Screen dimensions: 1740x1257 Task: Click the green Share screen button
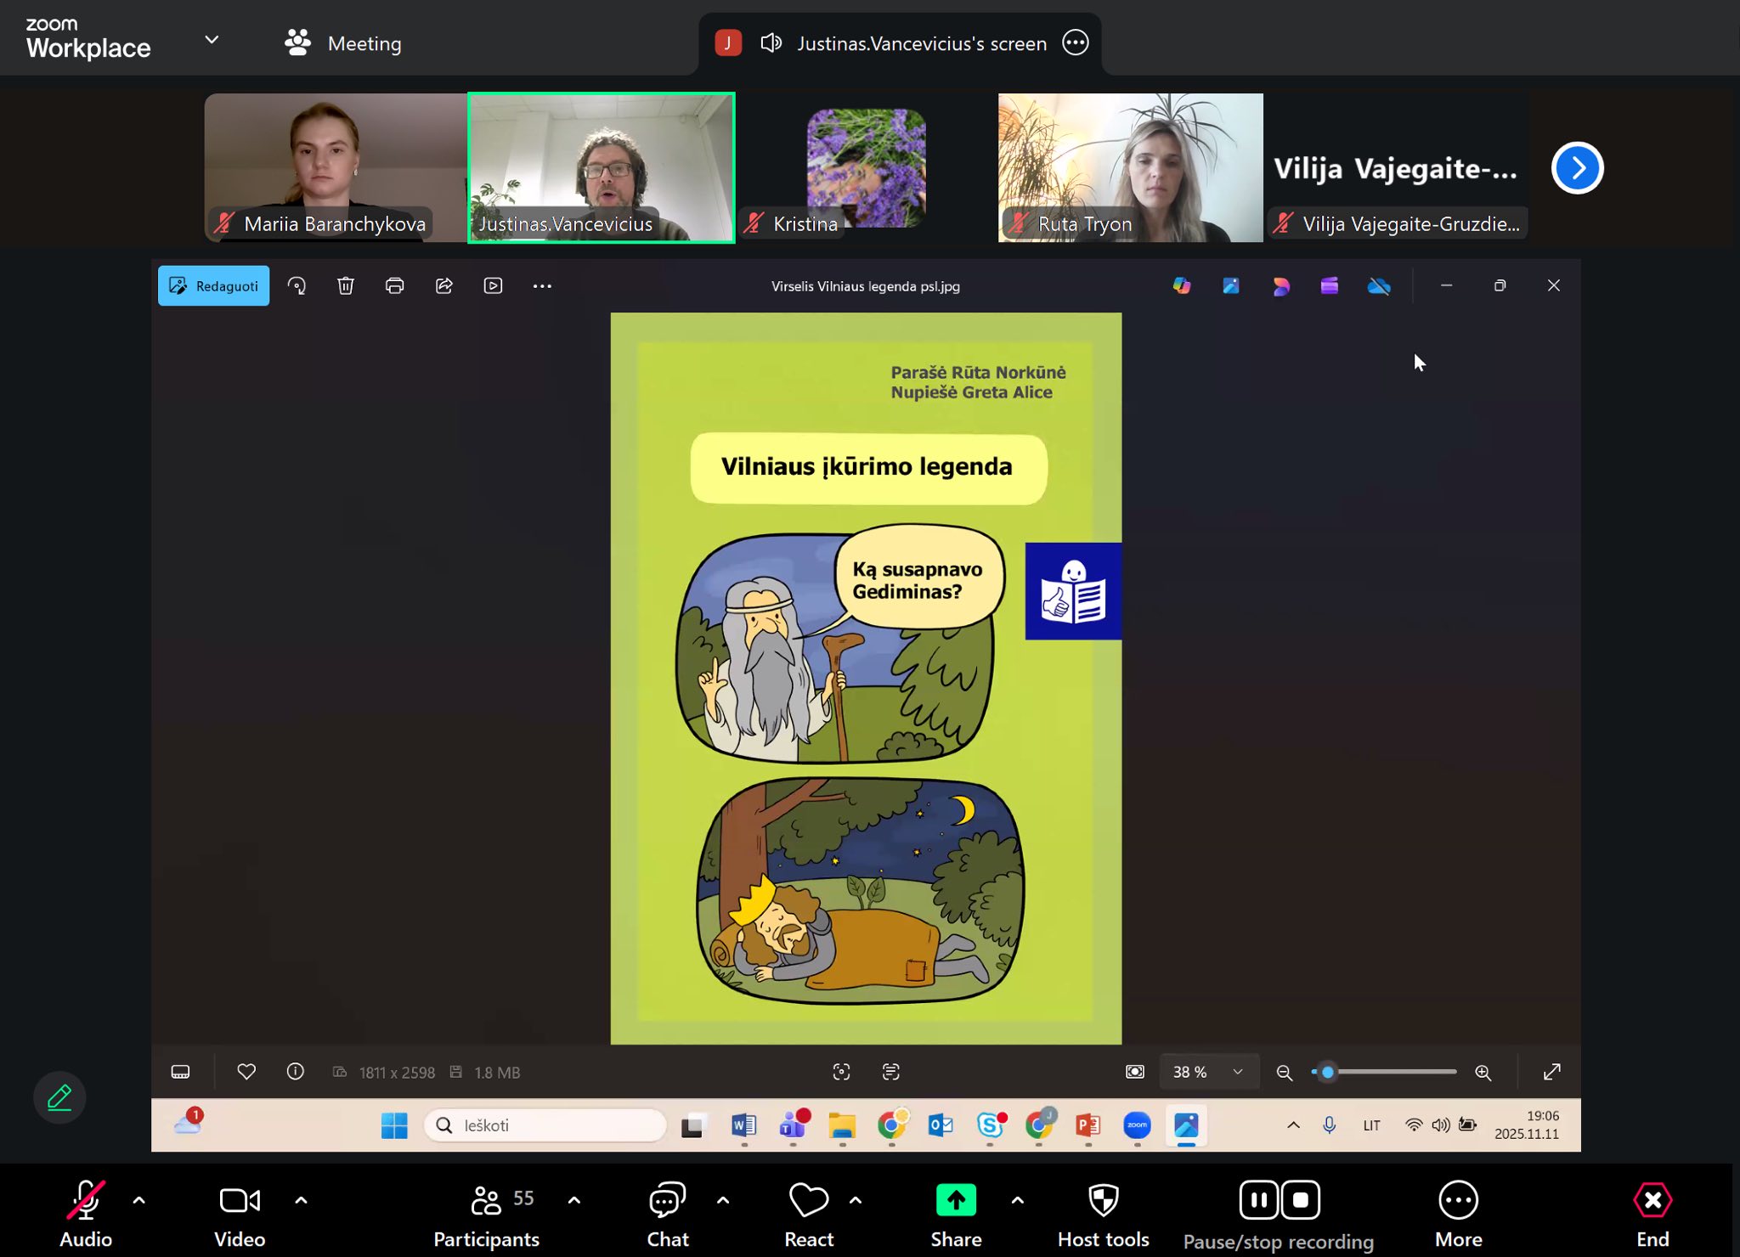click(x=956, y=1201)
